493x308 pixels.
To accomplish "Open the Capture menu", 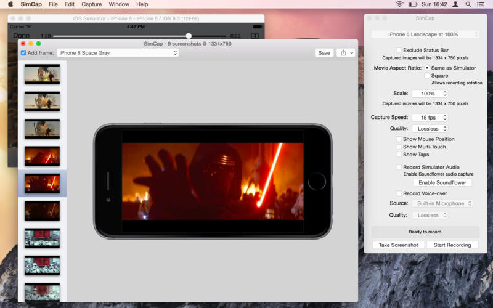I will [x=91, y=4].
